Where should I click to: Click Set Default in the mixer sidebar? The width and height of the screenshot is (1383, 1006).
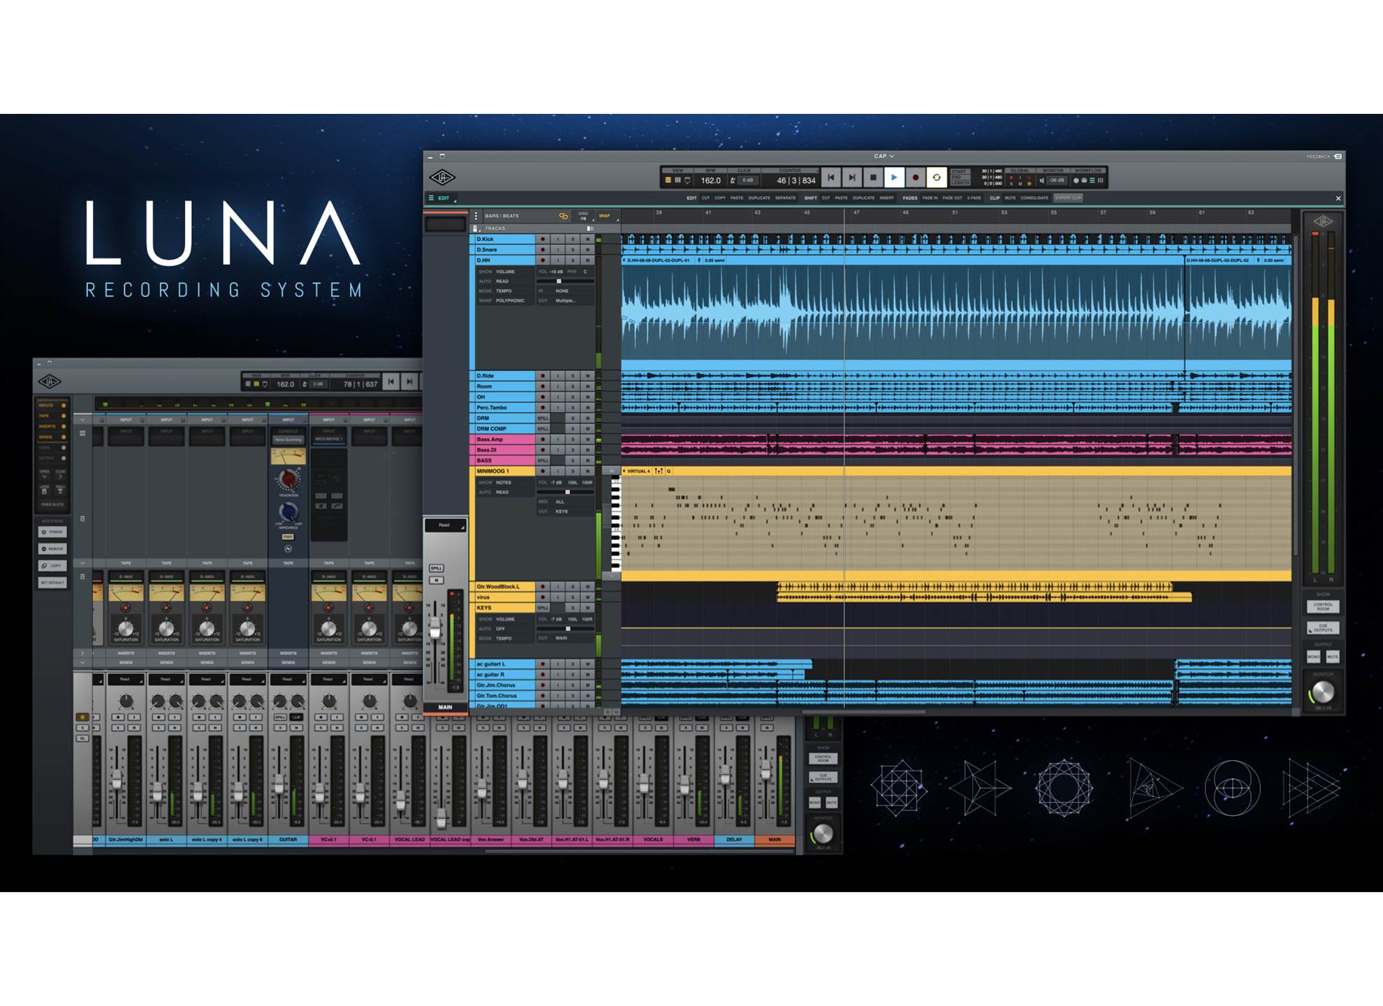pos(52,583)
